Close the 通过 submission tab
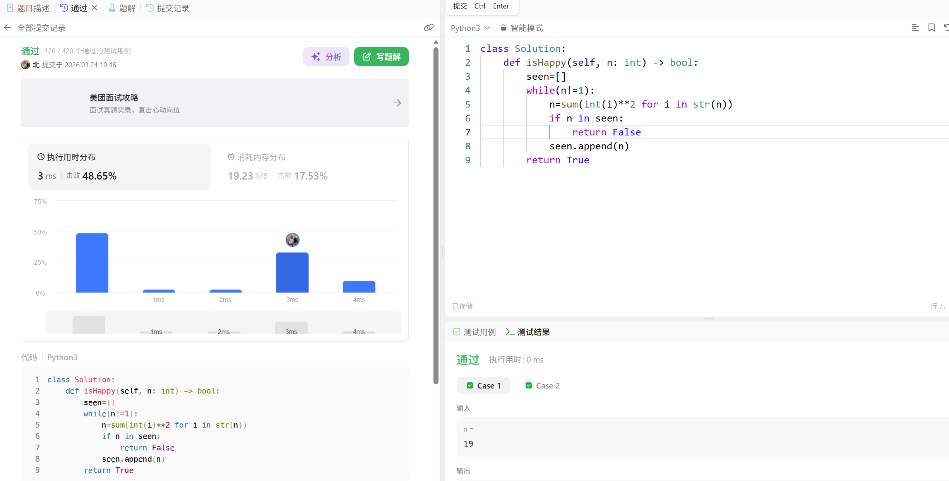The width and height of the screenshot is (949, 481). click(x=94, y=8)
